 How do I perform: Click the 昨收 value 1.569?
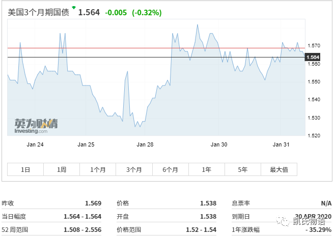click(x=93, y=203)
